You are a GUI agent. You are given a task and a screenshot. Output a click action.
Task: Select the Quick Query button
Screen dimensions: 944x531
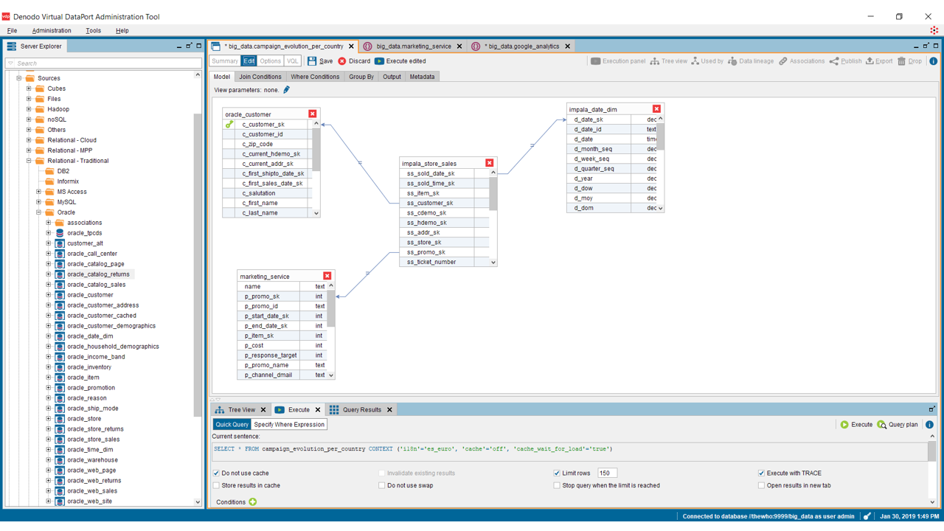pos(232,425)
